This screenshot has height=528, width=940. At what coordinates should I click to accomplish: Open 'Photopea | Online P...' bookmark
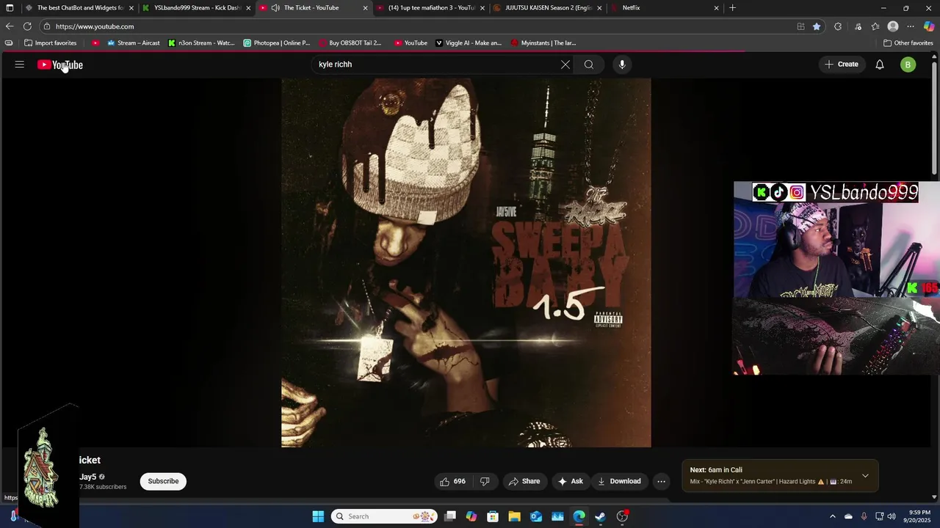(x=277, y=43)
